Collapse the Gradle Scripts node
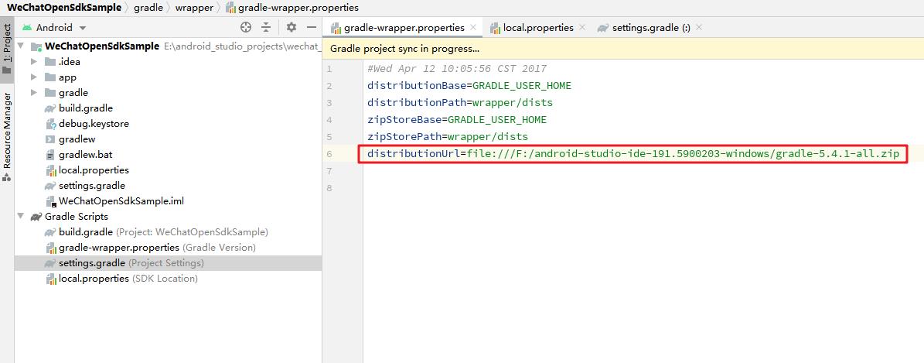This screenshot has width=924, height=363. 21,217
